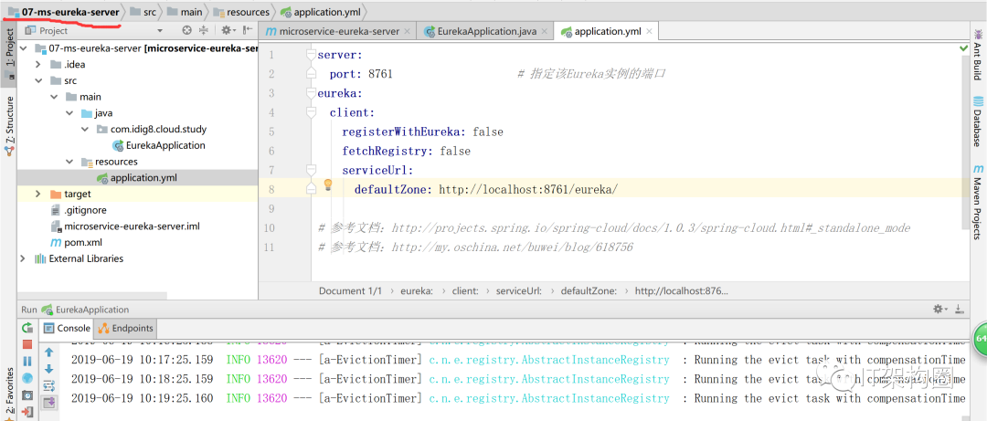This screenshot has height=421, width=987.
Task: Click the scroll from source target icon
Action: point(186,30)
